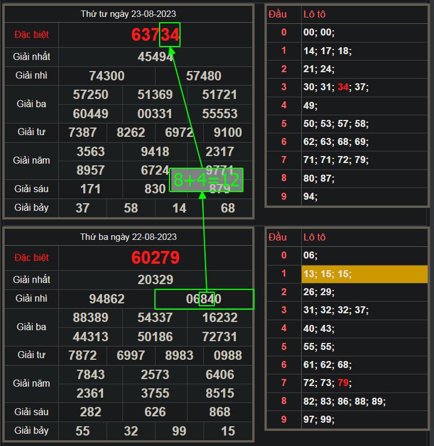Select the Thứ tư ngày 23-08-2023 header
This screenshot has height=446, width=434.
coord(128,13)
